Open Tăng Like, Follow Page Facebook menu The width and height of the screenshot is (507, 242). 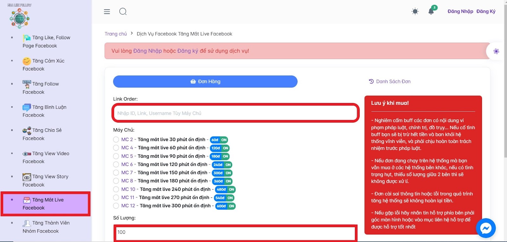coord(46,42)
